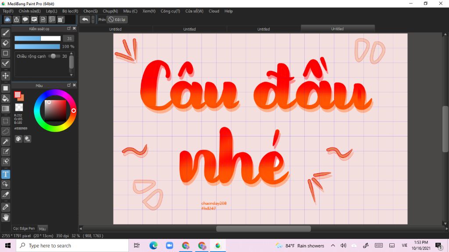Select the Eyedropper tool
449x252 pixels.
5,207
